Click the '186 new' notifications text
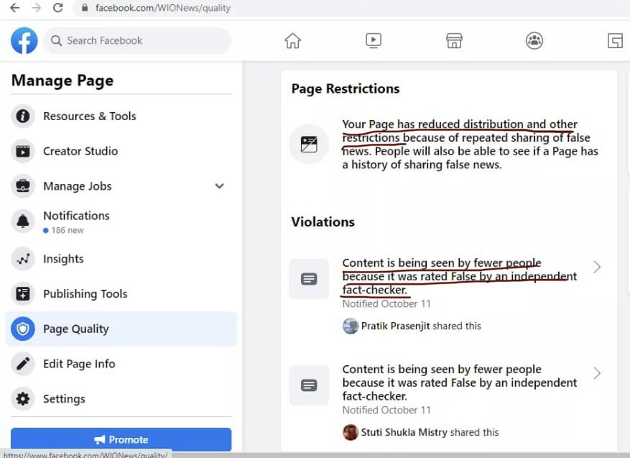Viewport: 630px width, 458px height. coord(67,230)
